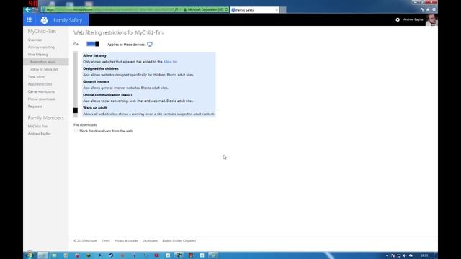Select Restriction level in the sidebar
This screenshot has width=461, height=259.
42,62
